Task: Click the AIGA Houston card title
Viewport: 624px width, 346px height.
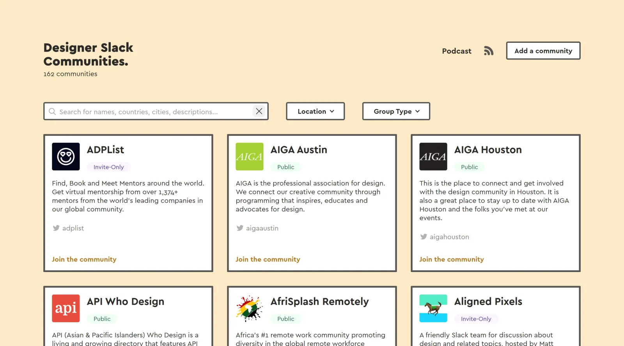Action: pyautogui.click(x=488, y=150)
